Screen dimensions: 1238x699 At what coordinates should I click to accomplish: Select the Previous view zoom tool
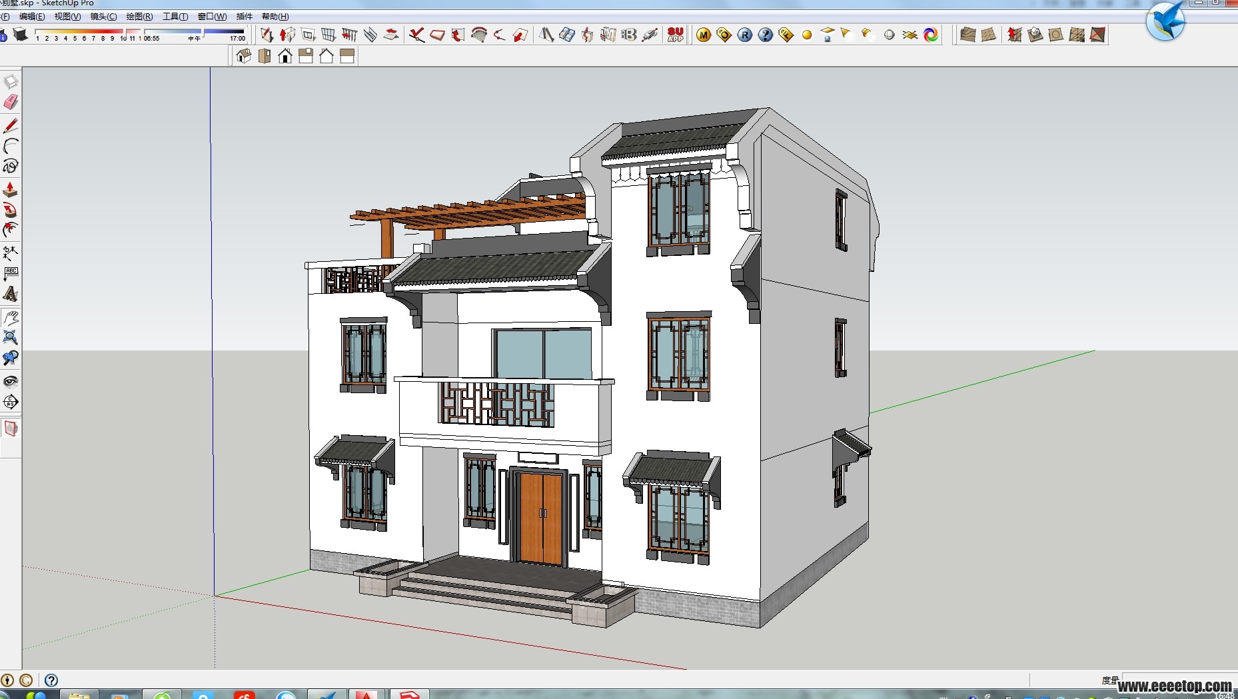click(x=11, y=358)
